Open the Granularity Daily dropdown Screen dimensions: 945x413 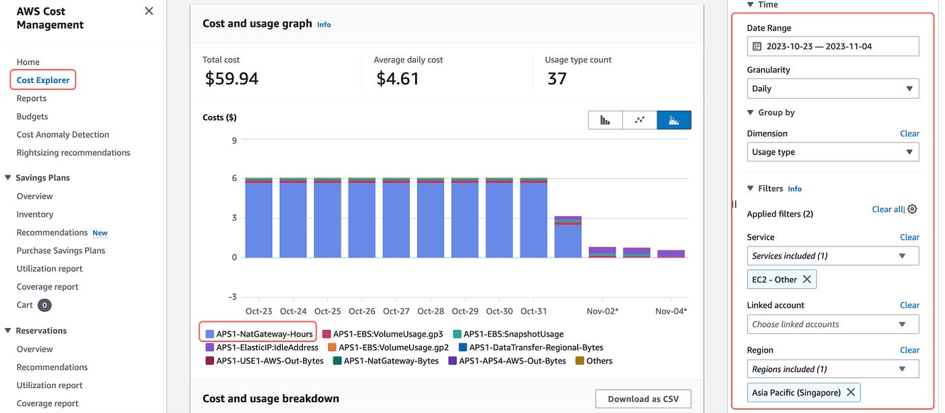(x=833, y=88)
